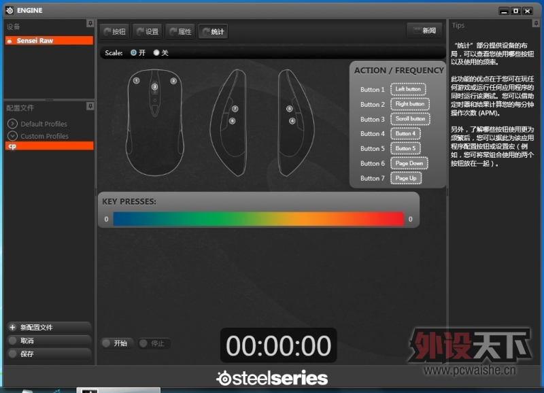Minimize the Engine window
Screen dimensions: 544x393
pyautogui.click(x=504, y=11)
